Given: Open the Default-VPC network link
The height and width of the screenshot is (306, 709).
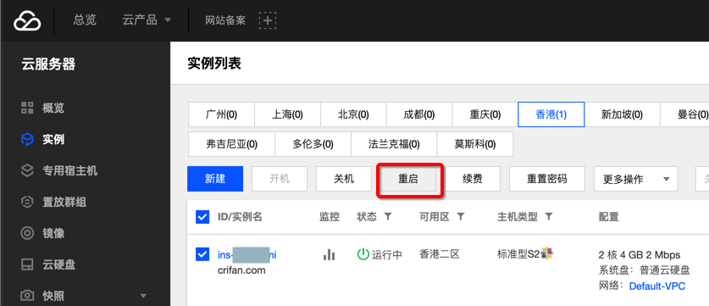Looking at the screenshot, I should (x=657, y=287).
